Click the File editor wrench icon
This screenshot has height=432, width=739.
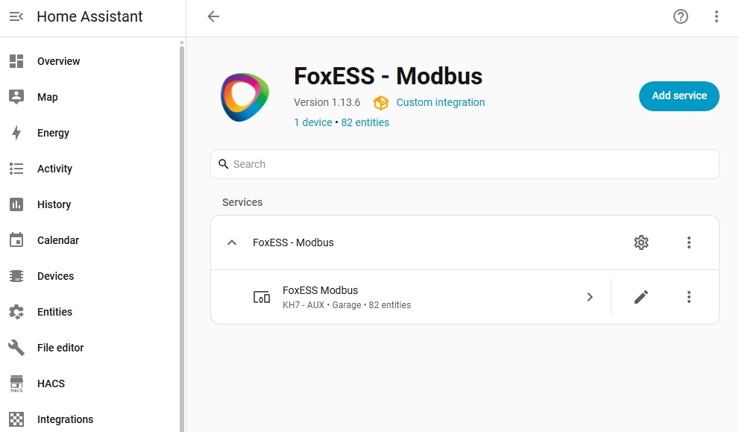16,348
